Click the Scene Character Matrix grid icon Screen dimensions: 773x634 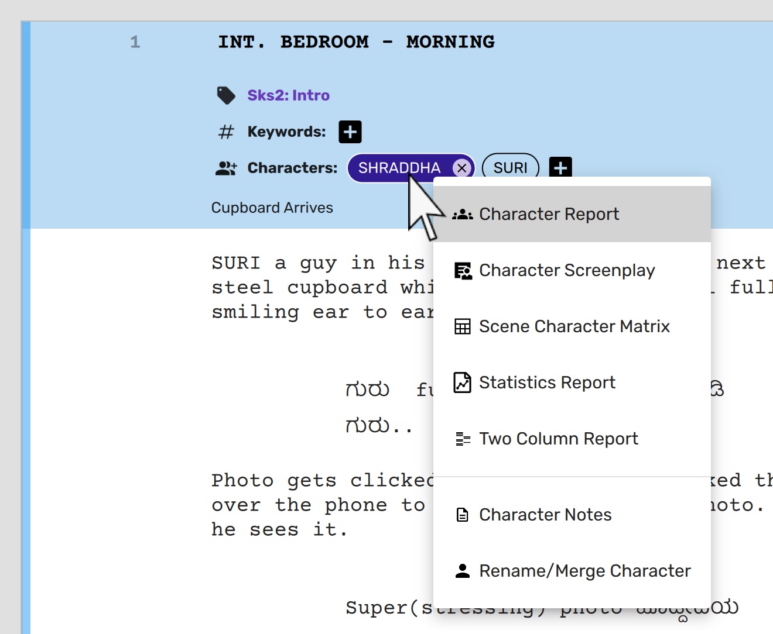463,327
